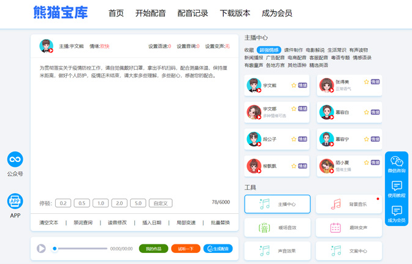Open 下载版本 in top navigation

pos(235,13)
